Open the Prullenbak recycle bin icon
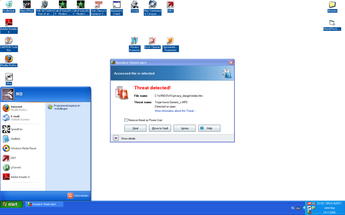This screenshot has height=215, width=345. pos(9,6)
